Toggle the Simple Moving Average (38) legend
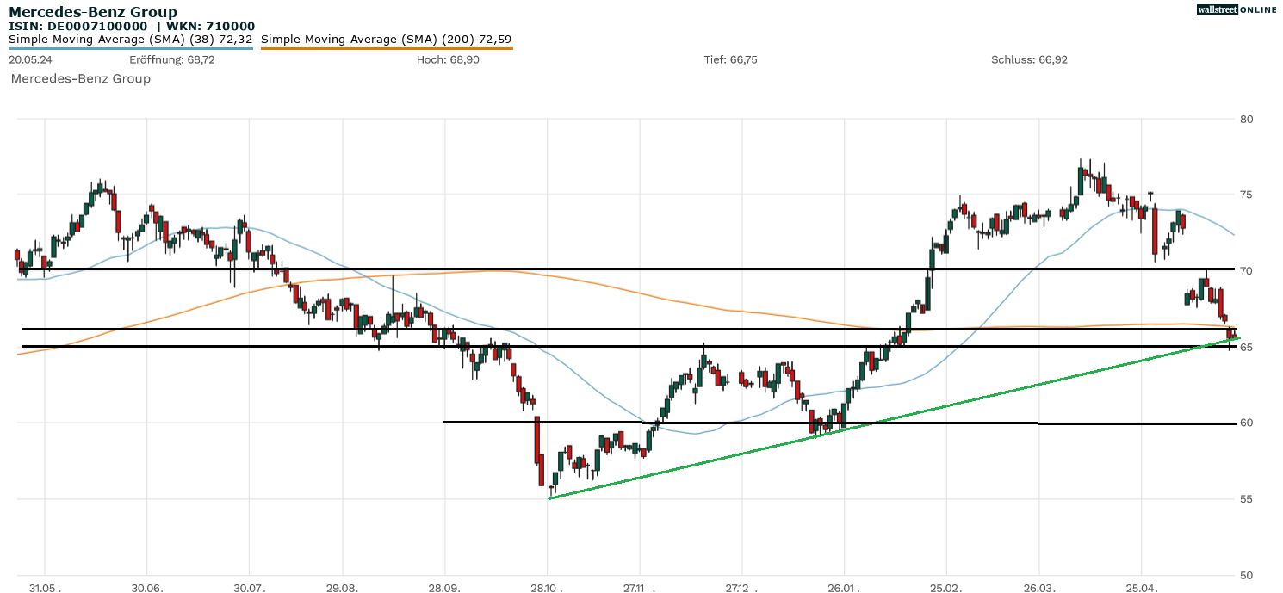Image resolution: width=1283 pixels, height=593 pixels. [130, 39]
